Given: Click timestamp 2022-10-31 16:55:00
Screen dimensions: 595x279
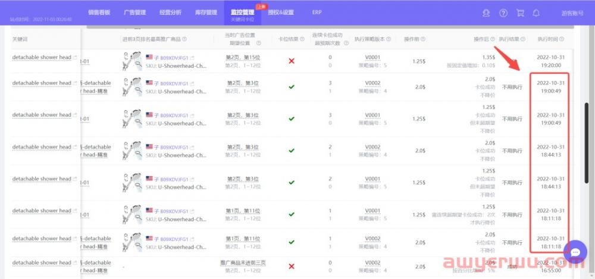Looking at the screenshot, I should coord(550,267).
